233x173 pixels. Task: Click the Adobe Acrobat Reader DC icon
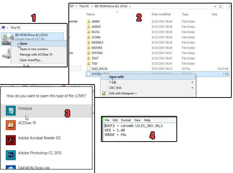pos(11,140)
